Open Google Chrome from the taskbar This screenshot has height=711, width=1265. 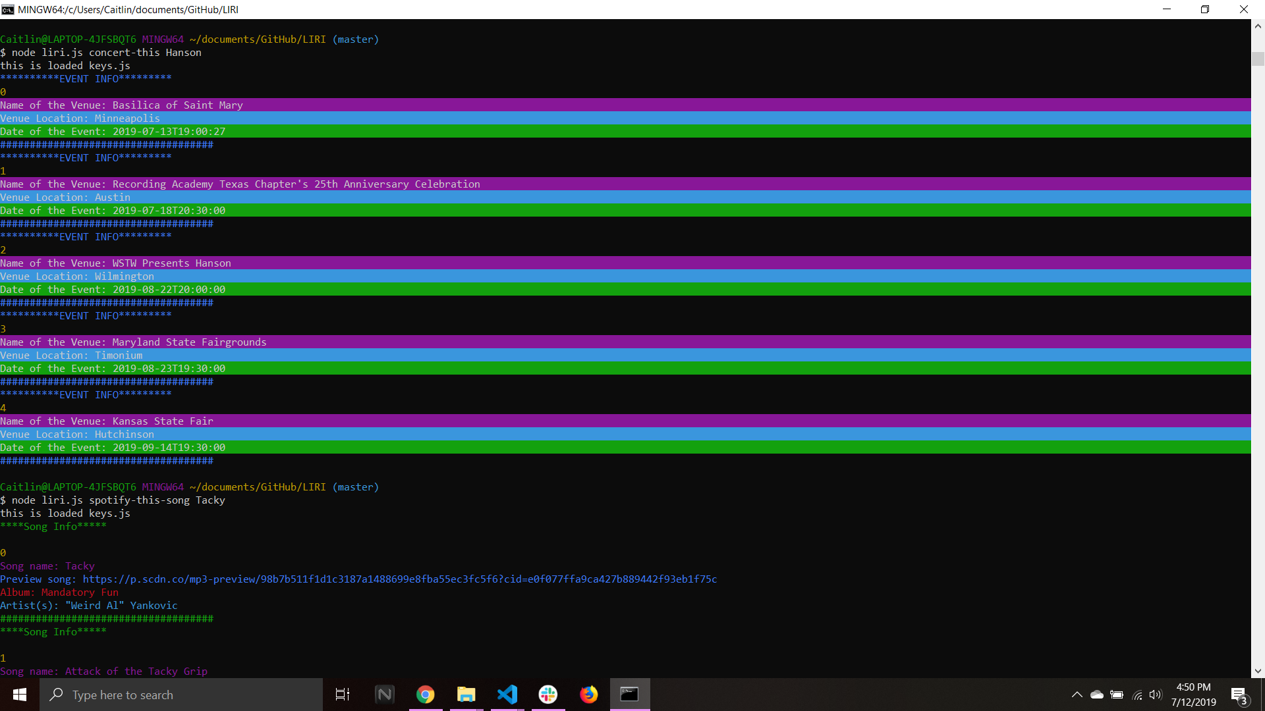426,695
